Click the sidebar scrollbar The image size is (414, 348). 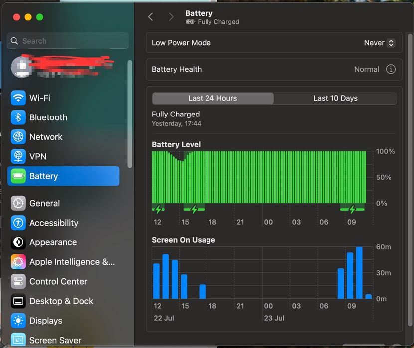tap(129, 114)
